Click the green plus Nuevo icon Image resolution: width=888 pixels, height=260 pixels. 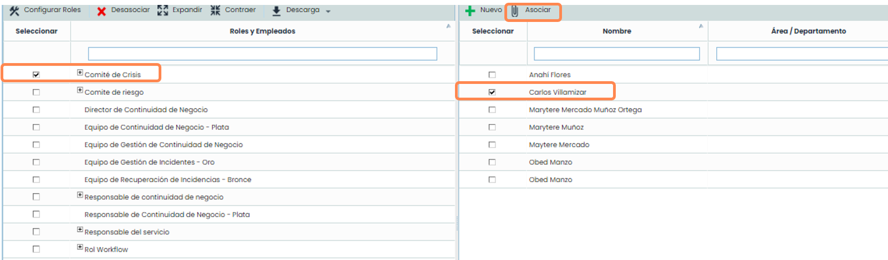pos(470,11)
